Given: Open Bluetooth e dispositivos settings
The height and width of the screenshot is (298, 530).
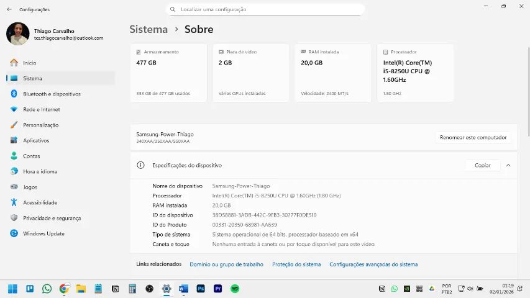Looking at the screenshot, I should (61, 94).
